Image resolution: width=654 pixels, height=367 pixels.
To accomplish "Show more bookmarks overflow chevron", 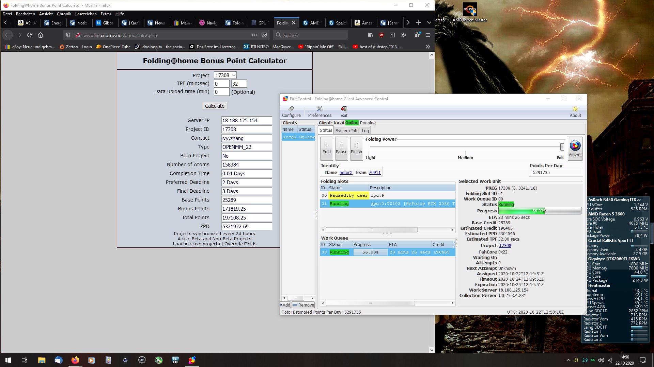I will click(428, 47).
